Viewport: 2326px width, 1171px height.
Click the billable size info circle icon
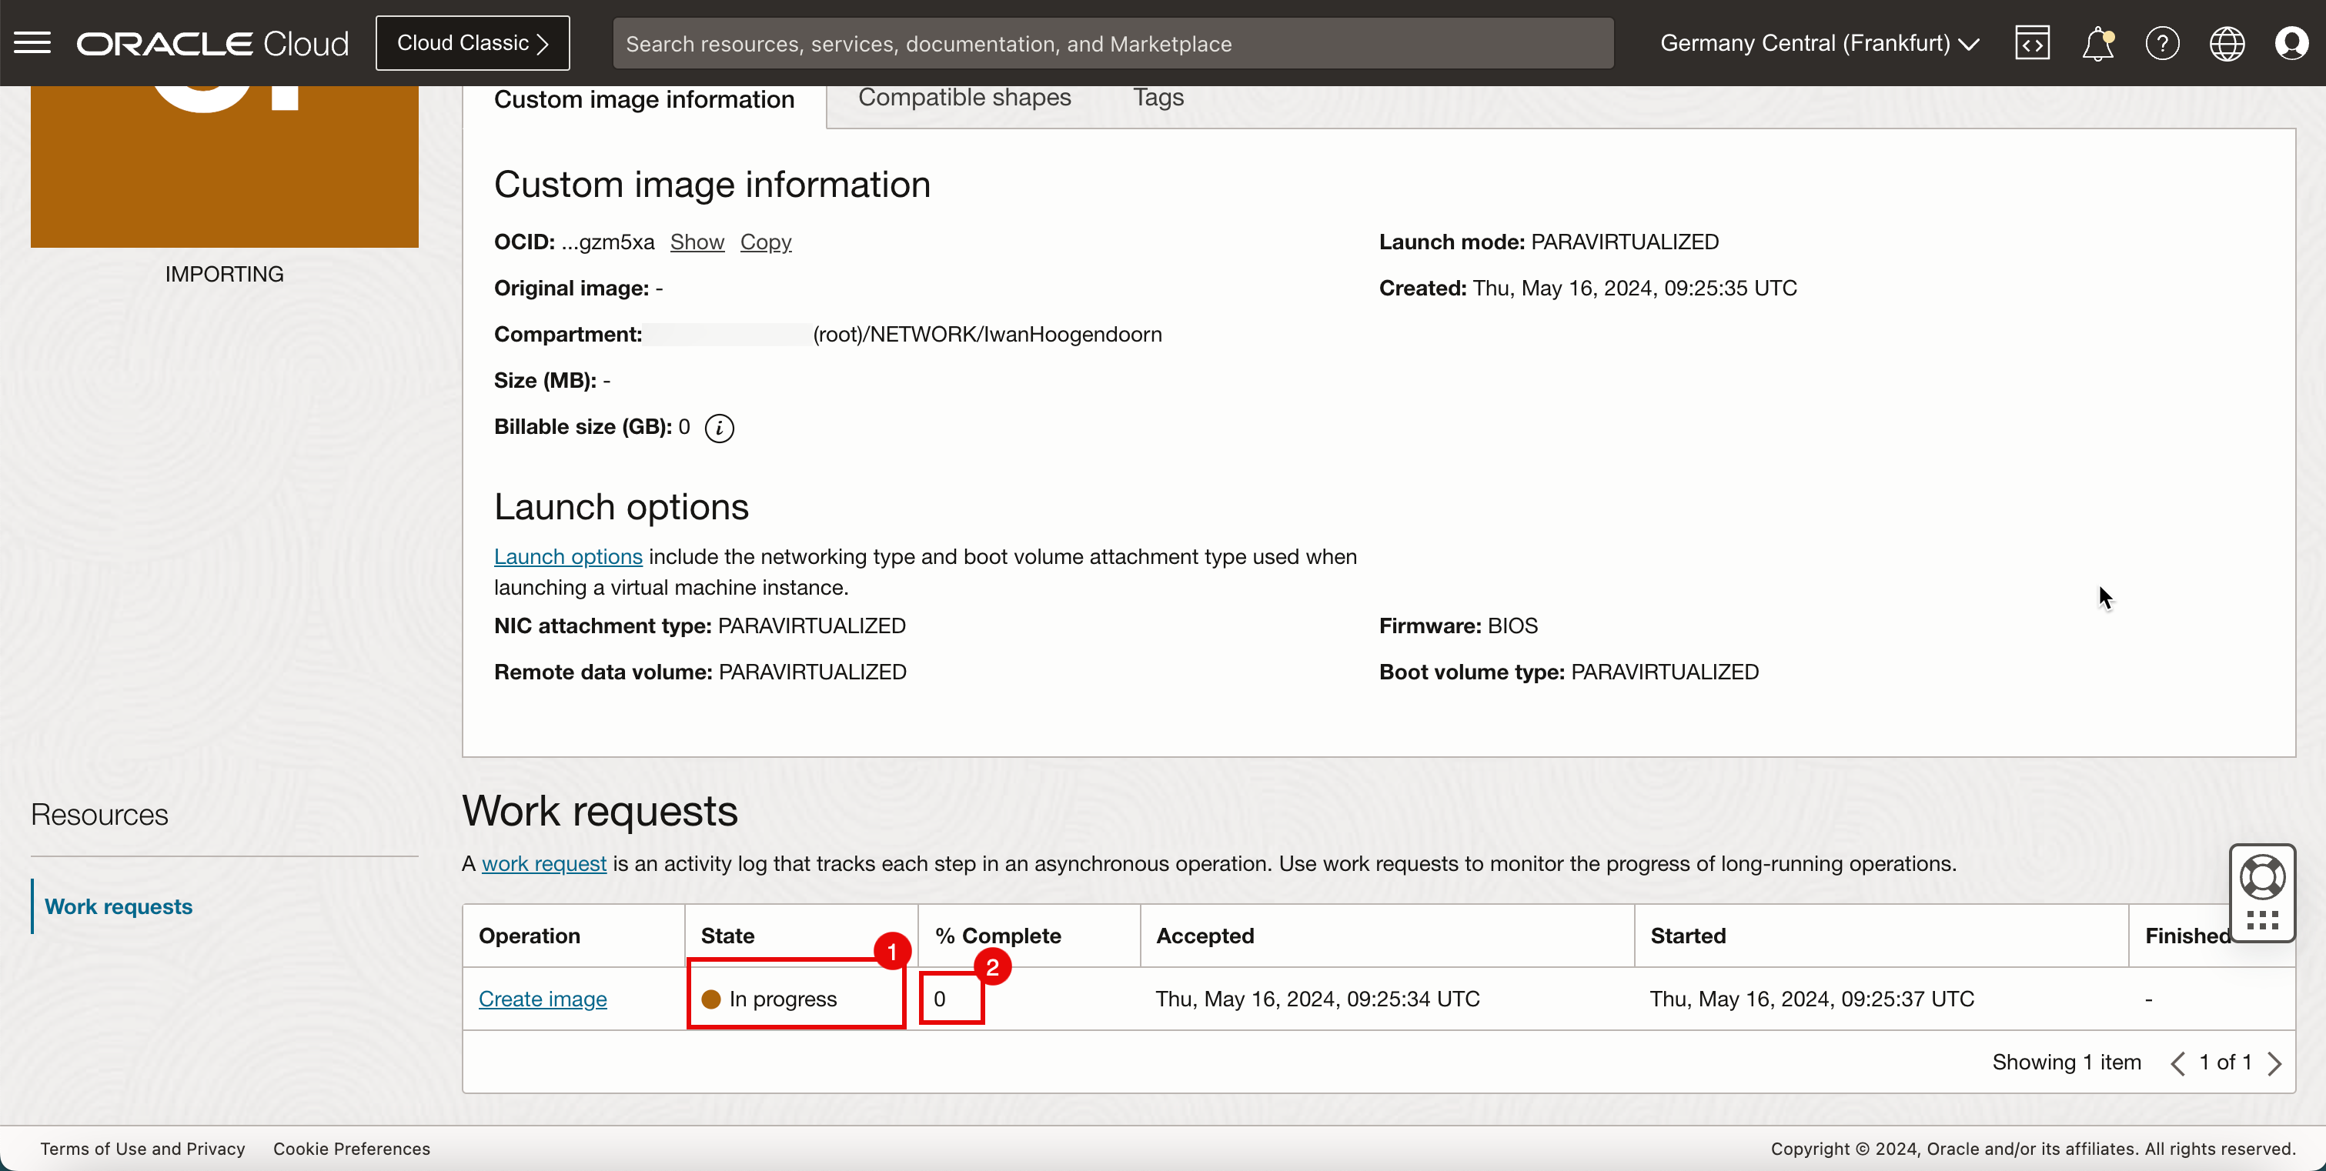pyautogui.click(x=719, y=429)
